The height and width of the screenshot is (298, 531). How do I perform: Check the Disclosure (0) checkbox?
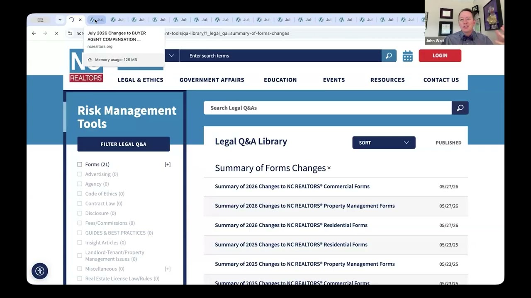(x=80, y=214)
